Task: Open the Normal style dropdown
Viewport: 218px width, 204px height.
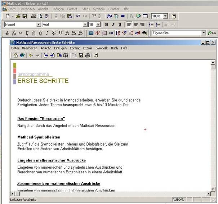Action: point(39,25)
